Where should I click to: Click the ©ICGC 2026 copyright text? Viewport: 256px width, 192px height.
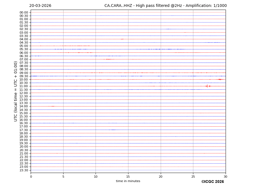[212, 182]
